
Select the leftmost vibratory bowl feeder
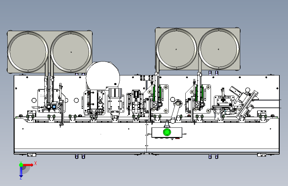[x=28, y=52]
